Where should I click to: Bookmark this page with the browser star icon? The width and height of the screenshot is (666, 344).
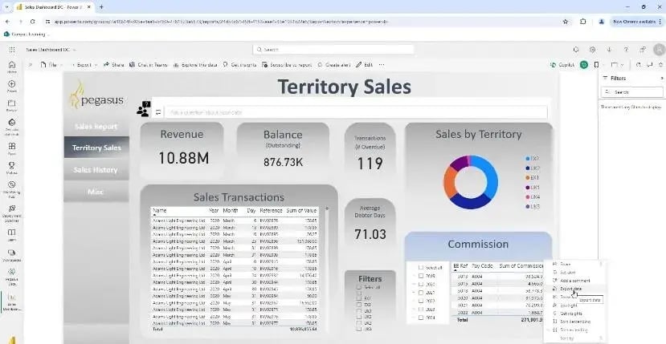pyautogui.click(x=566, y=21)
